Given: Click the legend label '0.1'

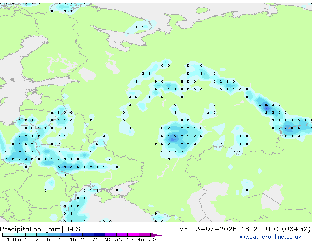Looking at the screenshot, I should [6, 239].
